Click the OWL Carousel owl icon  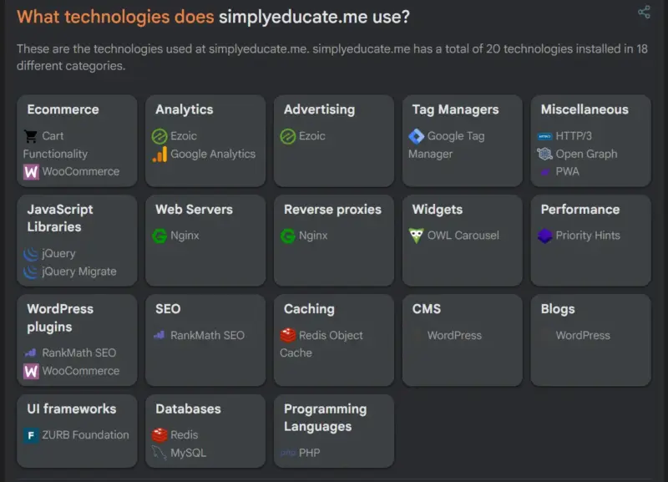(x=417, y=236)
